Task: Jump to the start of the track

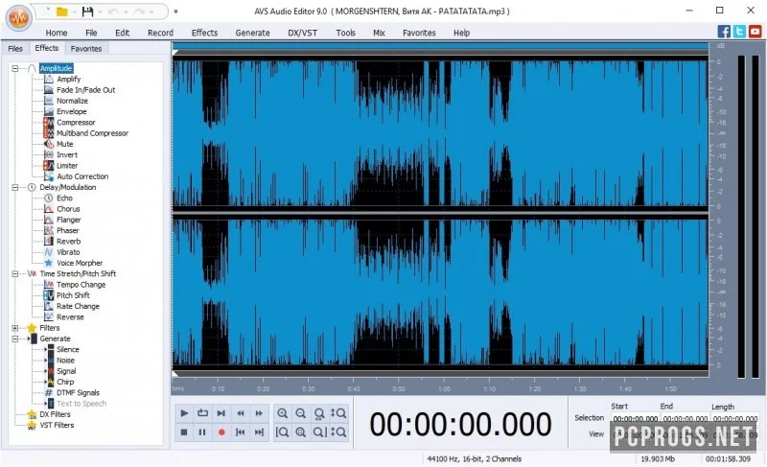Action: coord(241,432)
